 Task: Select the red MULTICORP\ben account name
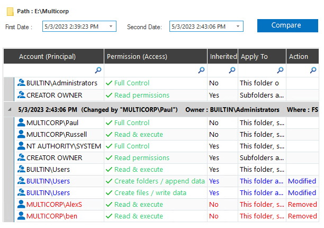(52, 216)
